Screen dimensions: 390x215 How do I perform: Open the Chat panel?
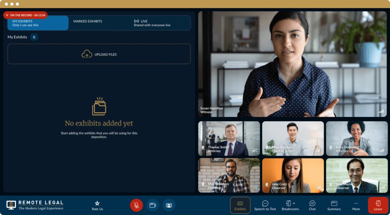click(312, 206)
